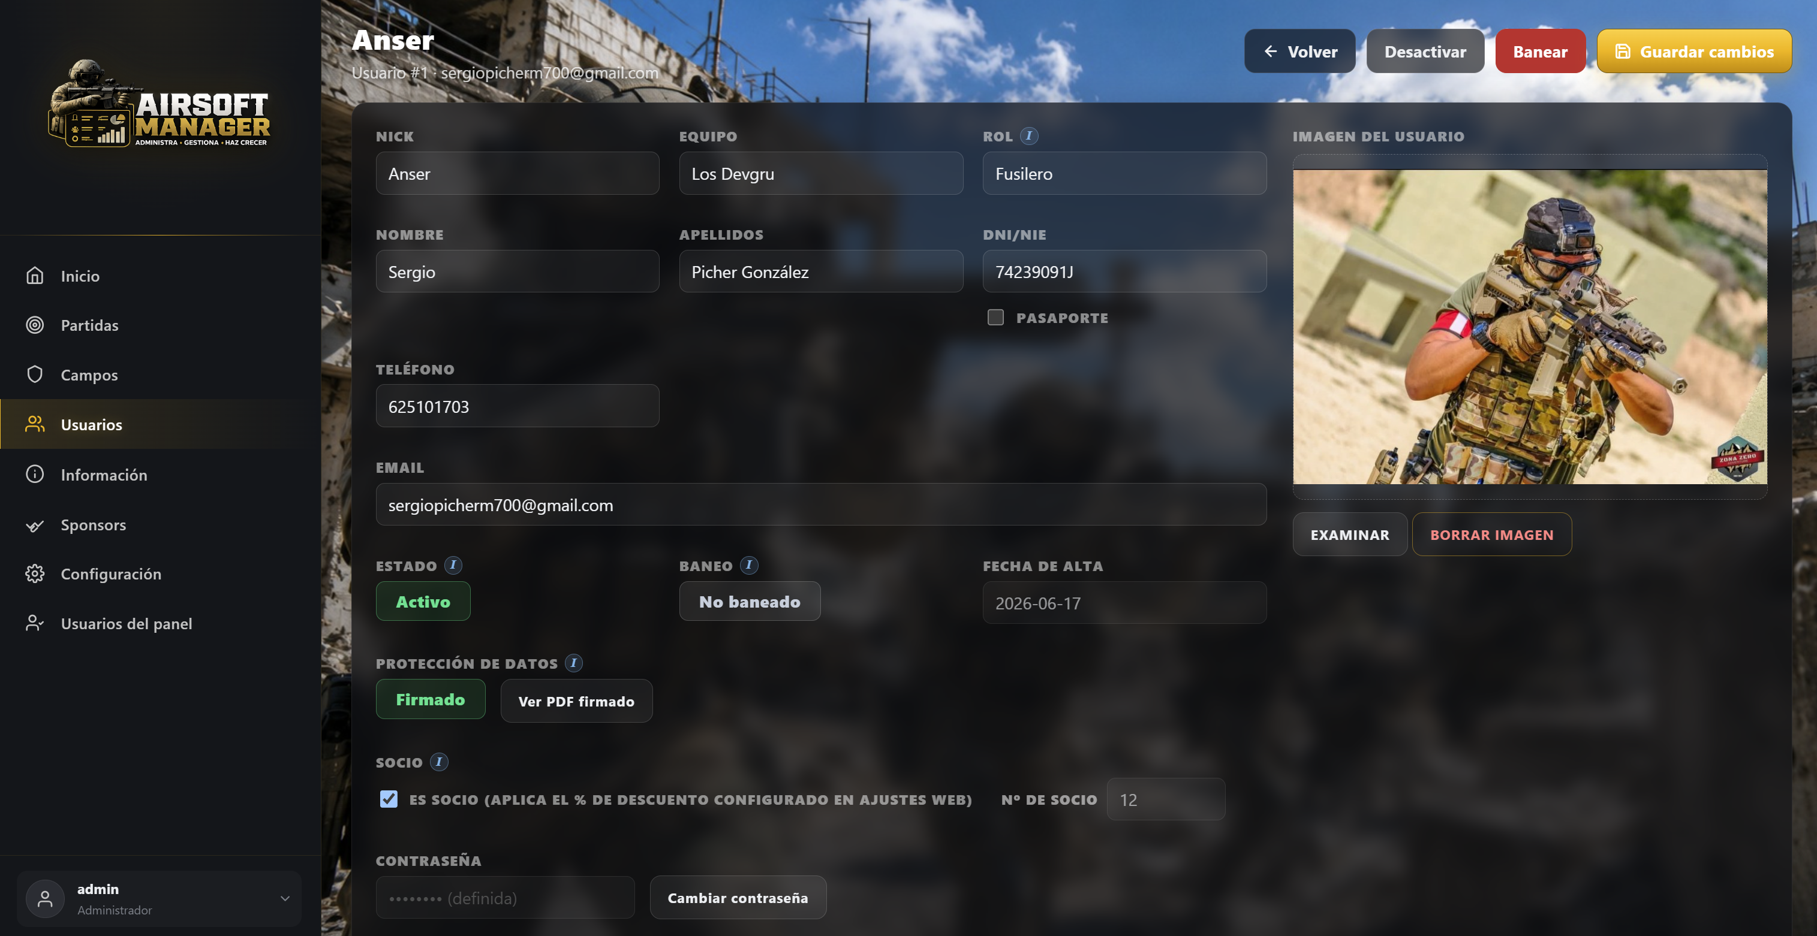The width and height of the screenshot is (1817, 936).
Task: Save with the Guardar cambios button
Action: click(1693, 52)
